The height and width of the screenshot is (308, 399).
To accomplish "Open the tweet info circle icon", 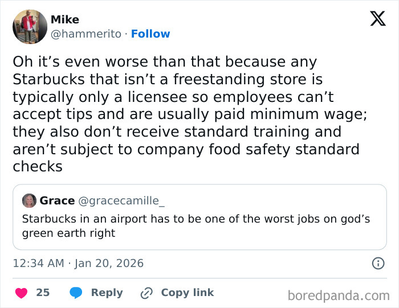I will pyautogui.click(x=377, y=263).
